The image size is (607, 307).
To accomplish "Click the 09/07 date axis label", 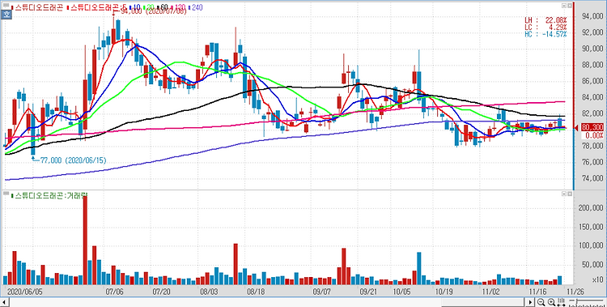I will pyautogui.click(x=322, y=291).
